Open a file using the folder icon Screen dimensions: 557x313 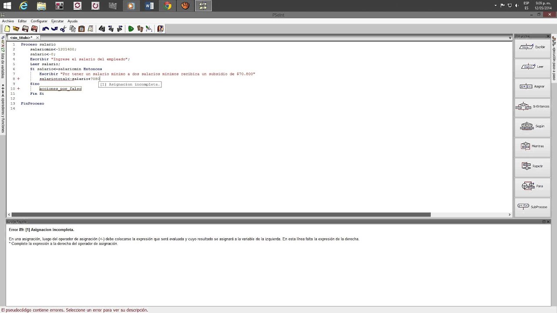(16, 29)
